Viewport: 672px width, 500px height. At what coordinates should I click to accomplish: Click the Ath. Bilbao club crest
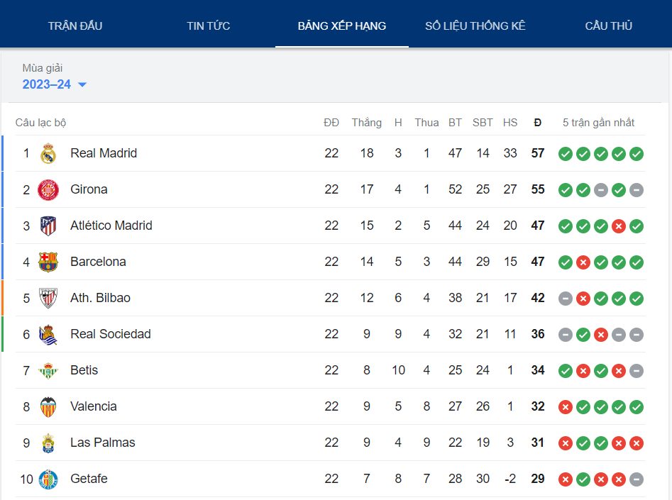click(x=48, y=298)
